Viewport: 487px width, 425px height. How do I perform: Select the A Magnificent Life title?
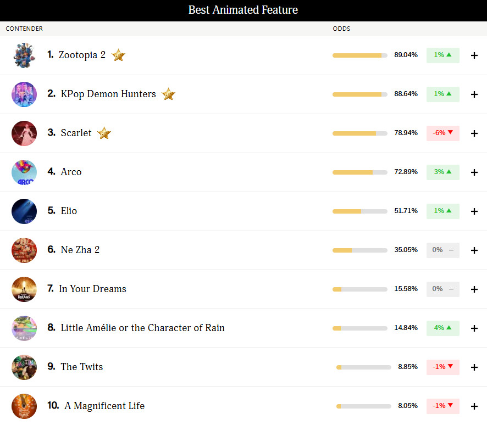(x=104, y=406)
